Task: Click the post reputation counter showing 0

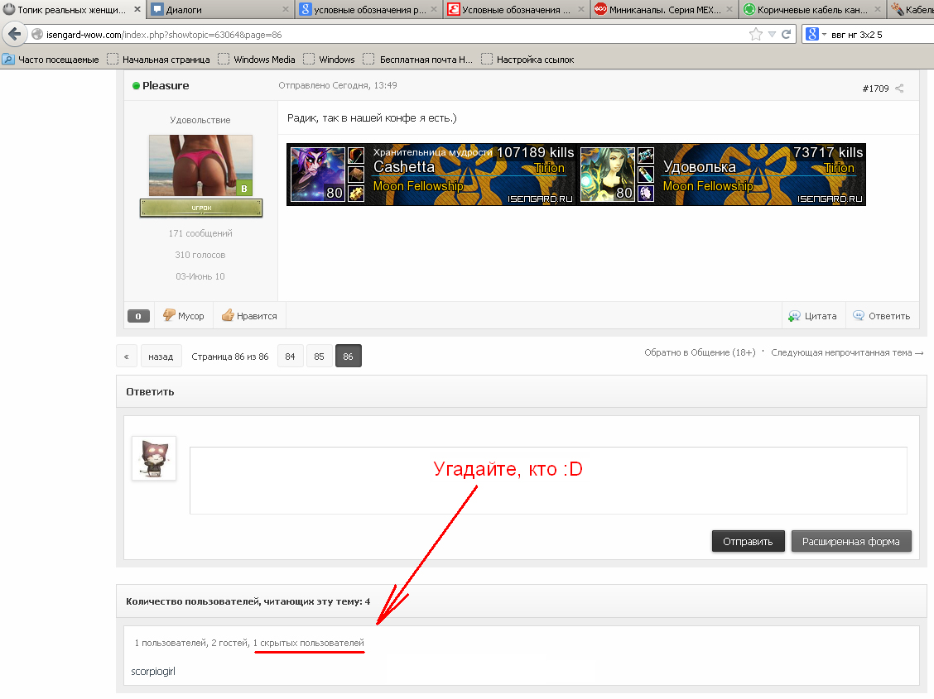Action: [138, 317]
